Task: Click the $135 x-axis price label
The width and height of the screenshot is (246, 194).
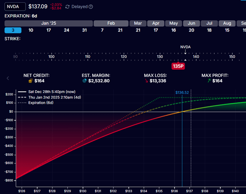Action: coord(159,191)
